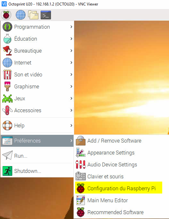Click the Programmation curly braces icon
Screen dimensions: 169x219
[x=7, y=27]
